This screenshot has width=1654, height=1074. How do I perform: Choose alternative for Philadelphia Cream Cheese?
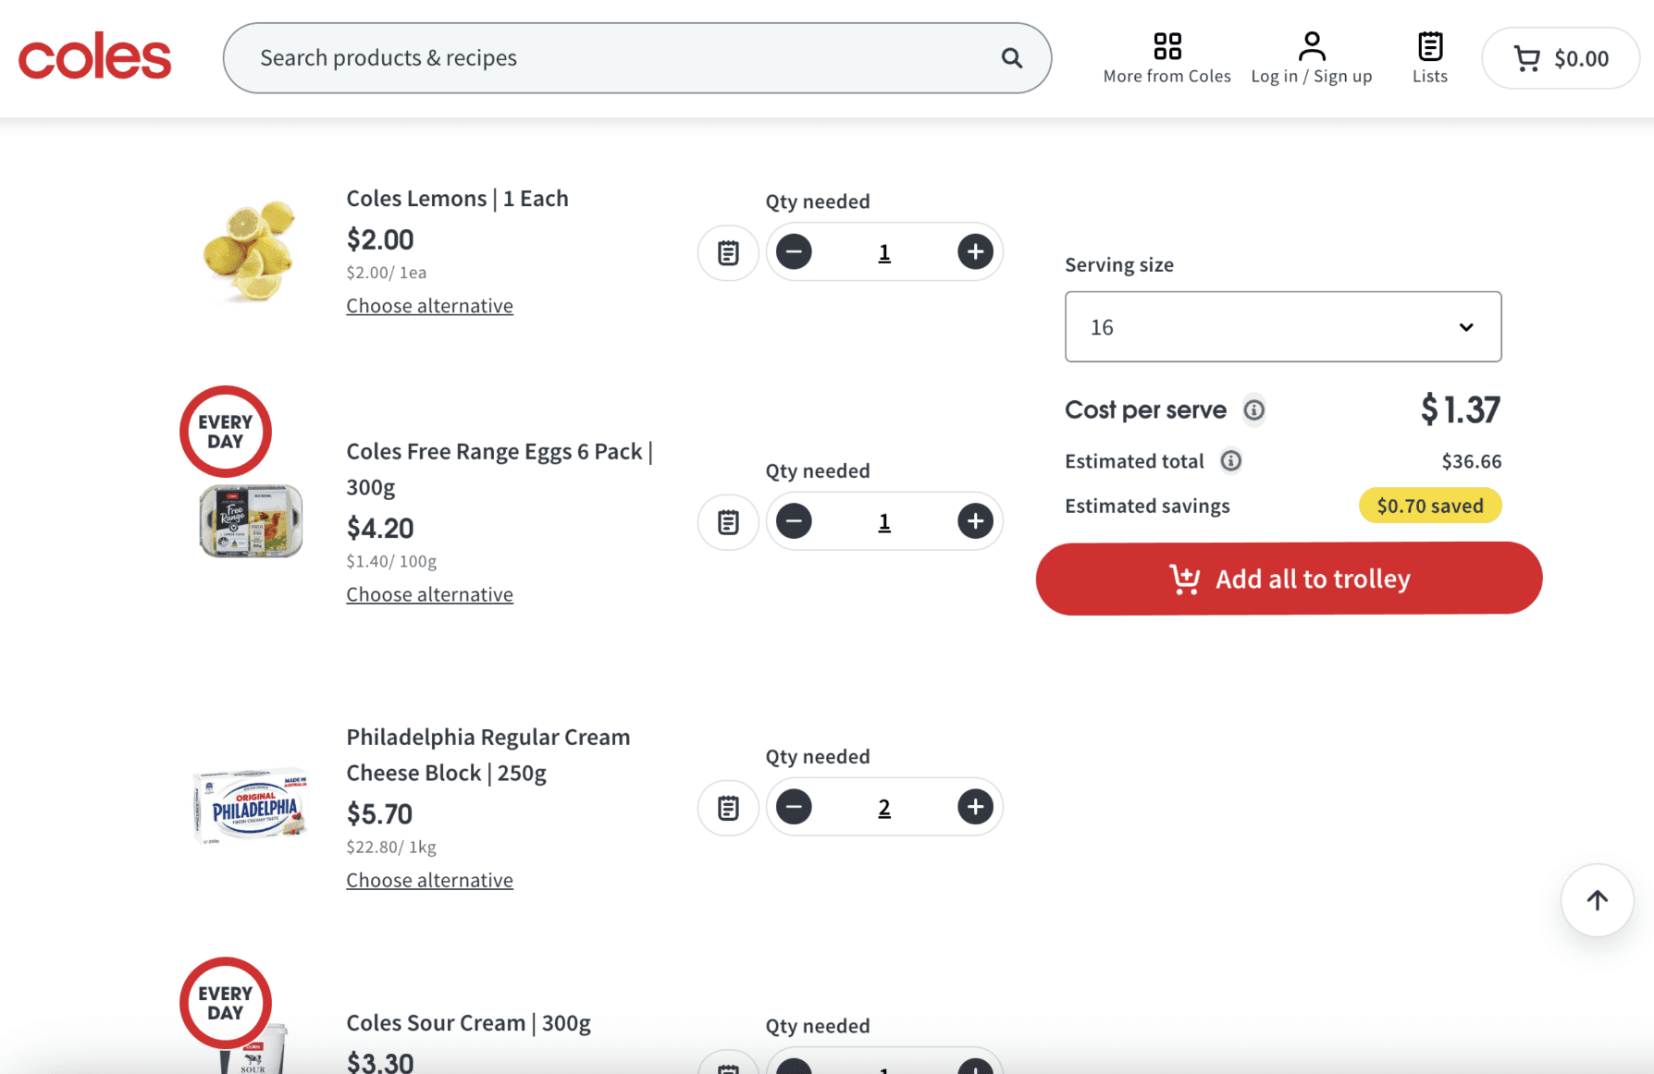coord(429,880)
